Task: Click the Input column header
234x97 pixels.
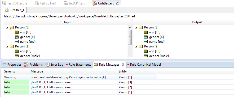Action: coord(68,22)
